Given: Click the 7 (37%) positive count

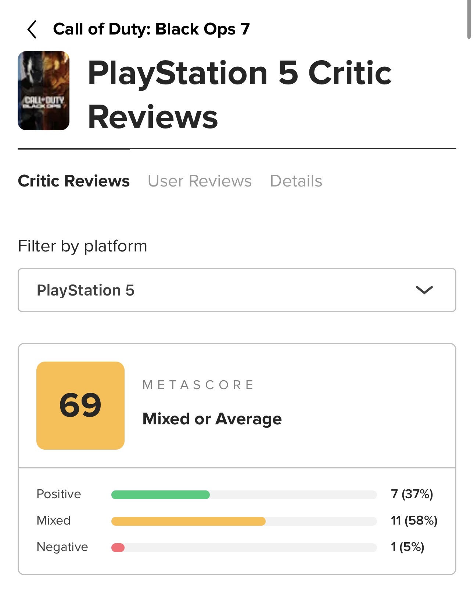Looking at the screenshot, I should point(412,494).
